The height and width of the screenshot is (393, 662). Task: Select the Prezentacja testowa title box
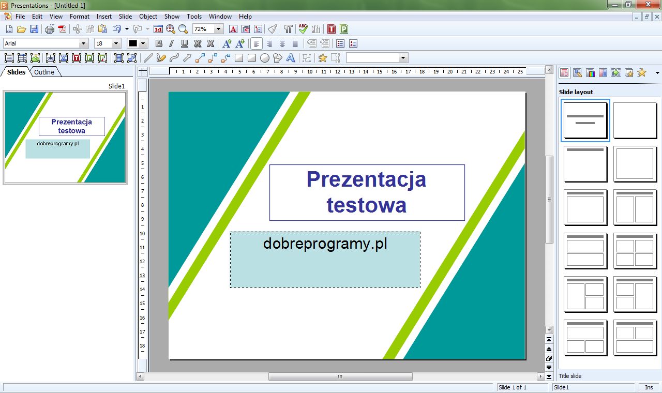pos(367,192)
